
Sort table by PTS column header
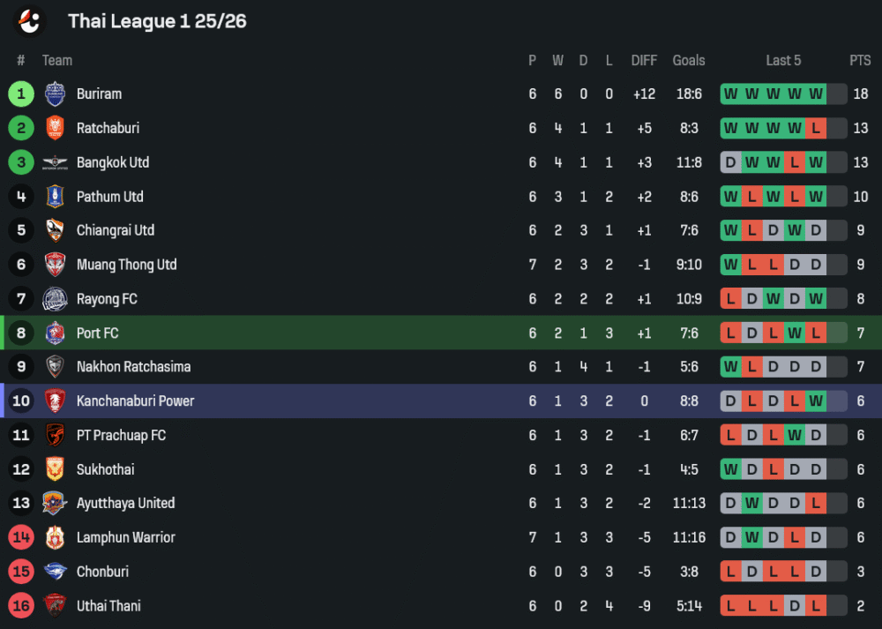[x=860, y=60]
